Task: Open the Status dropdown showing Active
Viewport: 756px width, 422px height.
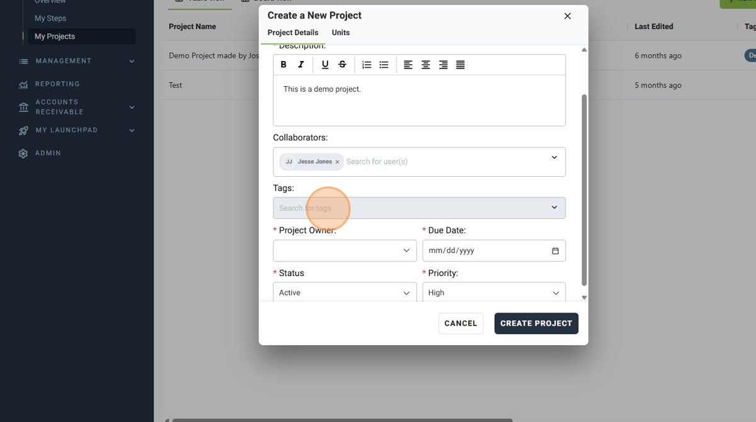Action: (345, 292)
